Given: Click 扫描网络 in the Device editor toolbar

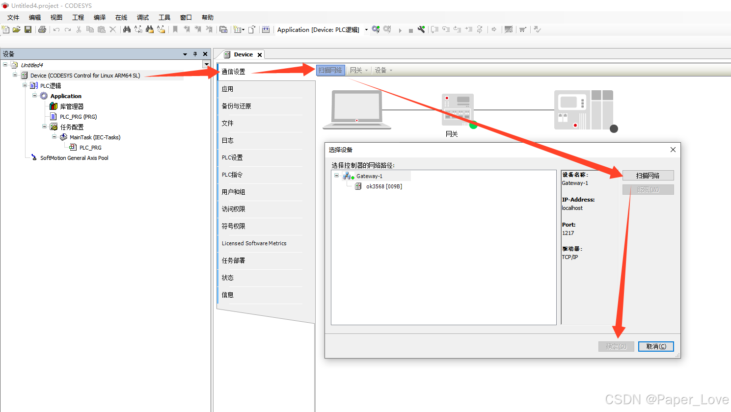Looking at the screenshot, I should tap(330, 71).
